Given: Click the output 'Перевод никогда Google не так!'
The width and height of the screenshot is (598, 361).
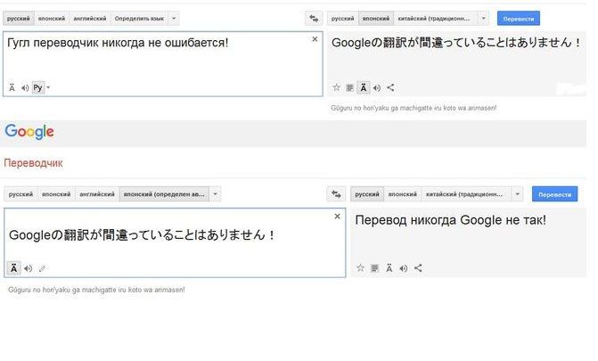Looking at the screenshot, I should pos(450,220).
